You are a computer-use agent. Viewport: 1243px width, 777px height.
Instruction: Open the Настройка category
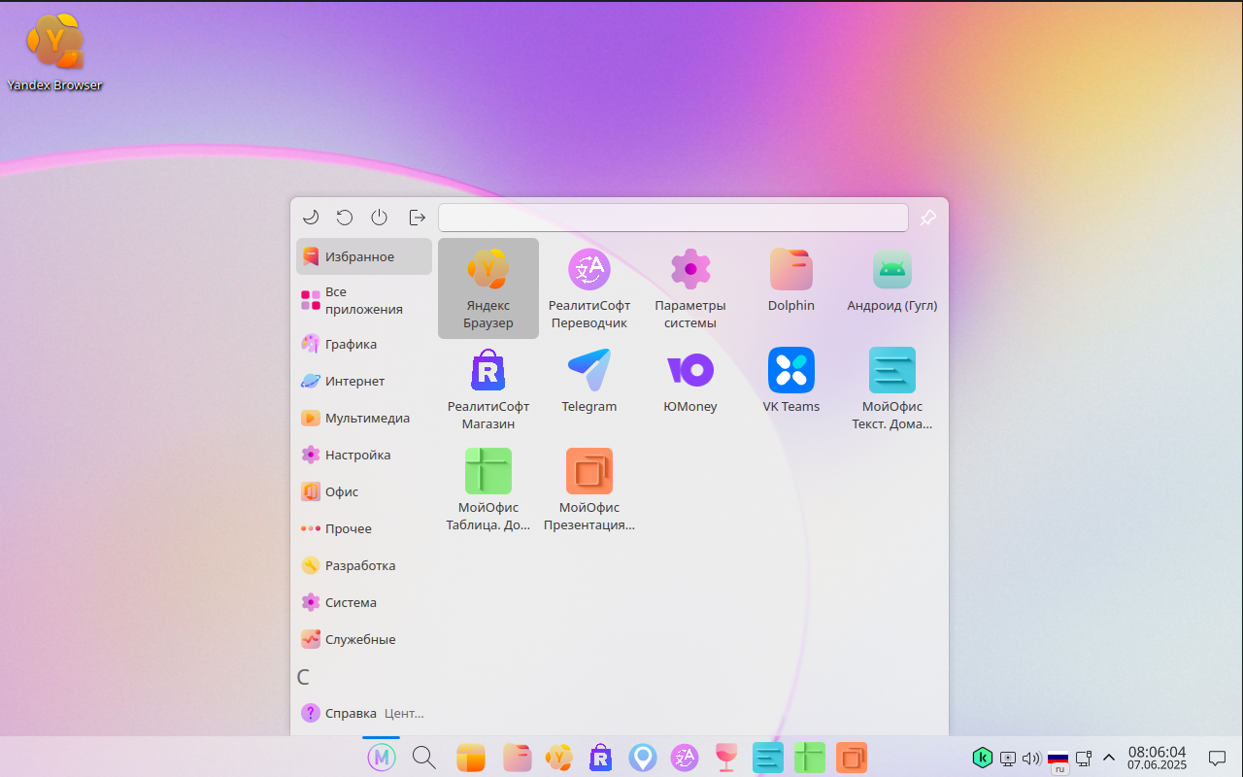[364, 455]
